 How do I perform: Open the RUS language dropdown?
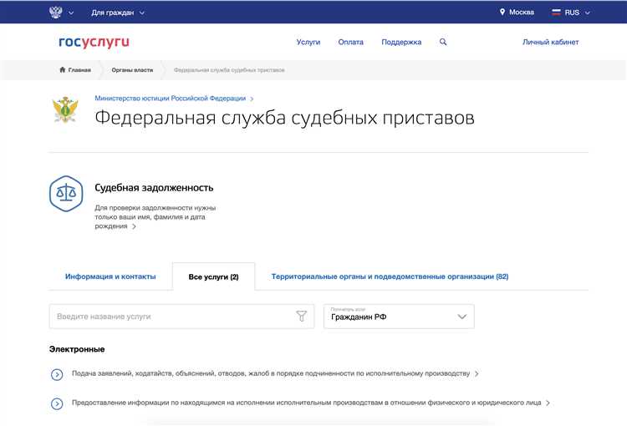tap(577, 13)
